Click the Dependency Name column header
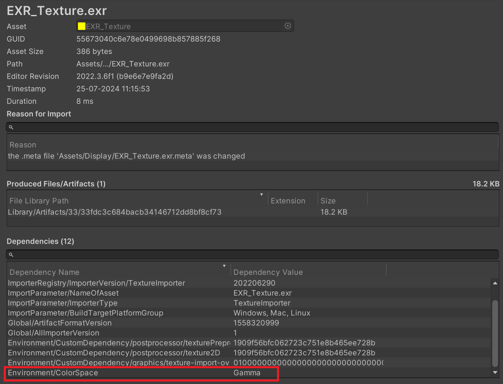The image size is (503, 384). point(44,272)
